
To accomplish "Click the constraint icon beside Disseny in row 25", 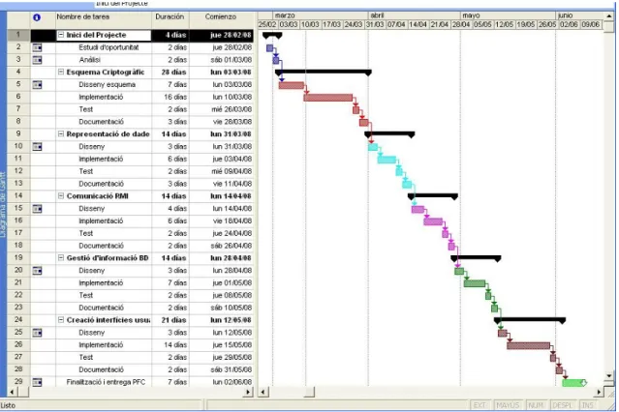I will [37, 333].
